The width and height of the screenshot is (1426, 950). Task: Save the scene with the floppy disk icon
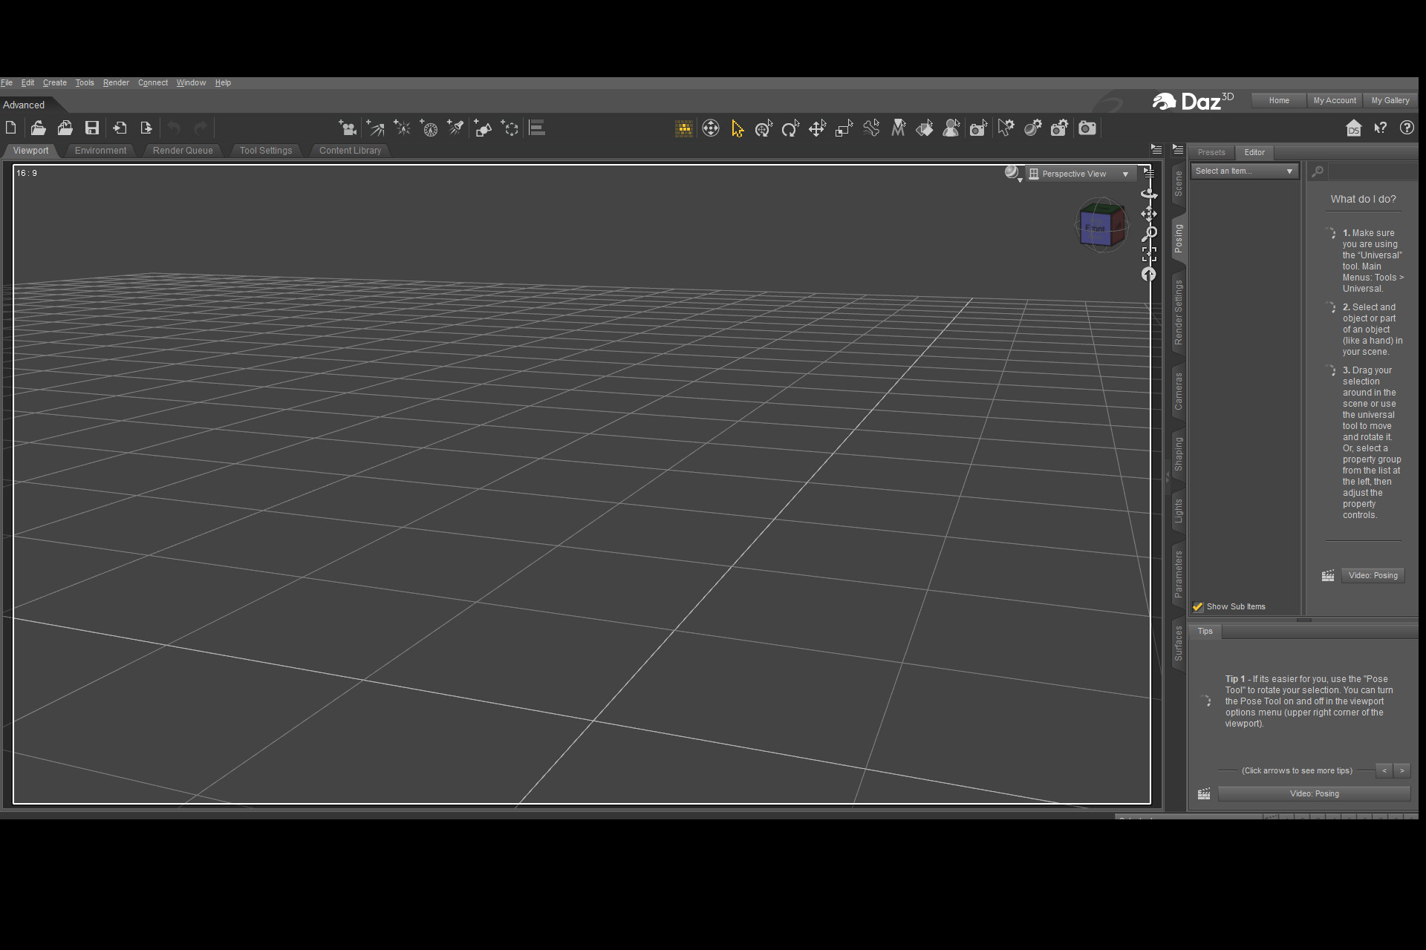92,128
